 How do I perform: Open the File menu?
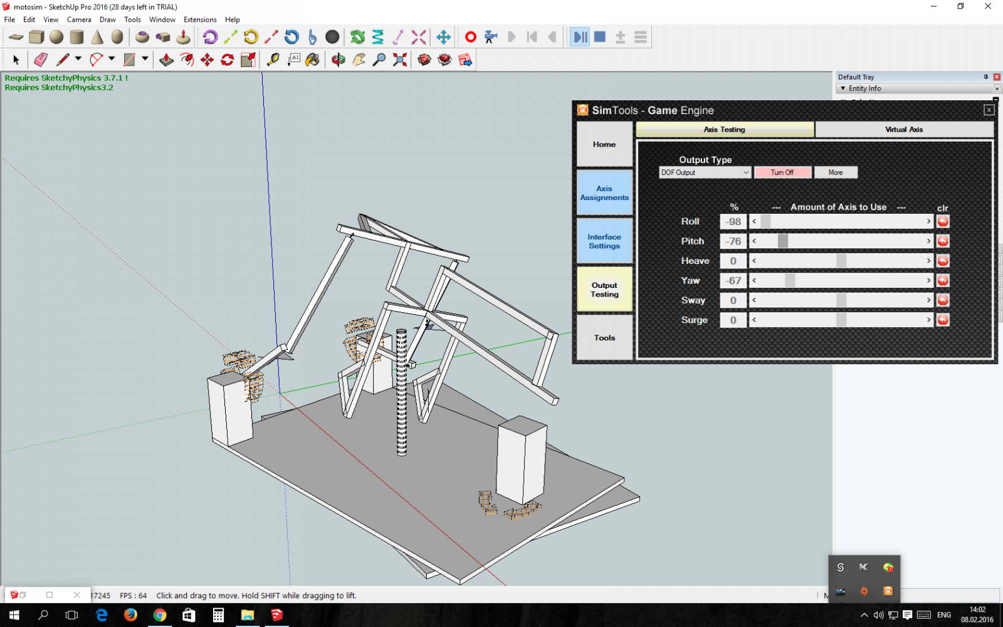[9, 19]
